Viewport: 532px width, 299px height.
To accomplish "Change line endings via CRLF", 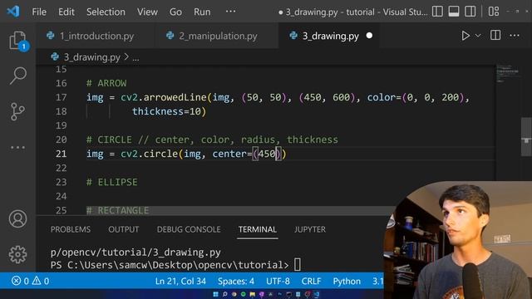I will 311,281.
